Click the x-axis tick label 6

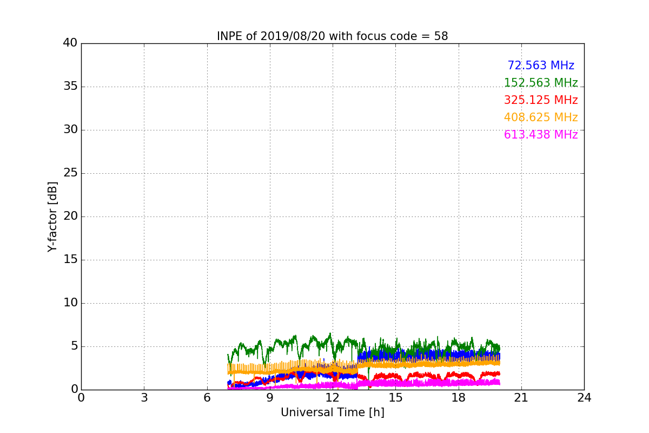207,398
